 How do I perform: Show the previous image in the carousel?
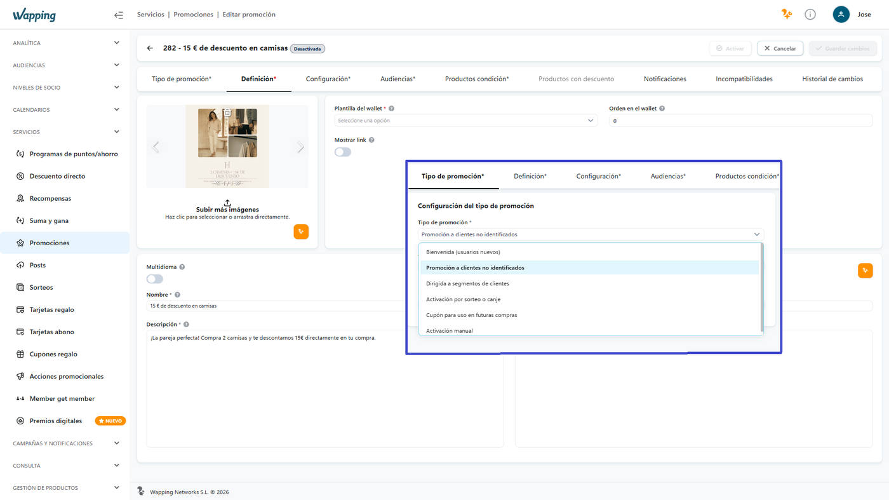(156, 147)
